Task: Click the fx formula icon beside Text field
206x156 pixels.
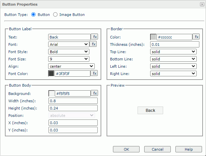Action: (x=95, y=37)
